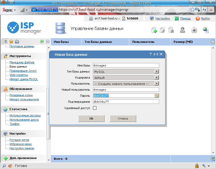
Task: Open Настройки панели link
Action: coord(22,148)
